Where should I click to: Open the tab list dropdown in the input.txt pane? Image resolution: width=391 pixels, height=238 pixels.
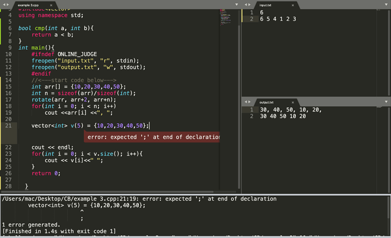coord(386,5)
